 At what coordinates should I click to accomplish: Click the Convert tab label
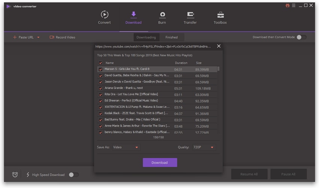tap(104, 22)
